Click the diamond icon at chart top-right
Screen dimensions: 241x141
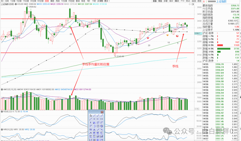(x=190, y=4)
